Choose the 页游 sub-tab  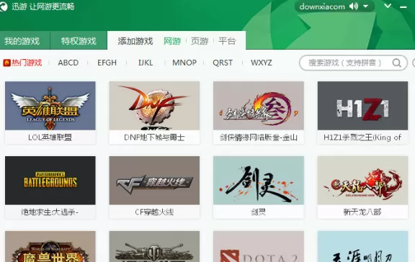point(200,41)
